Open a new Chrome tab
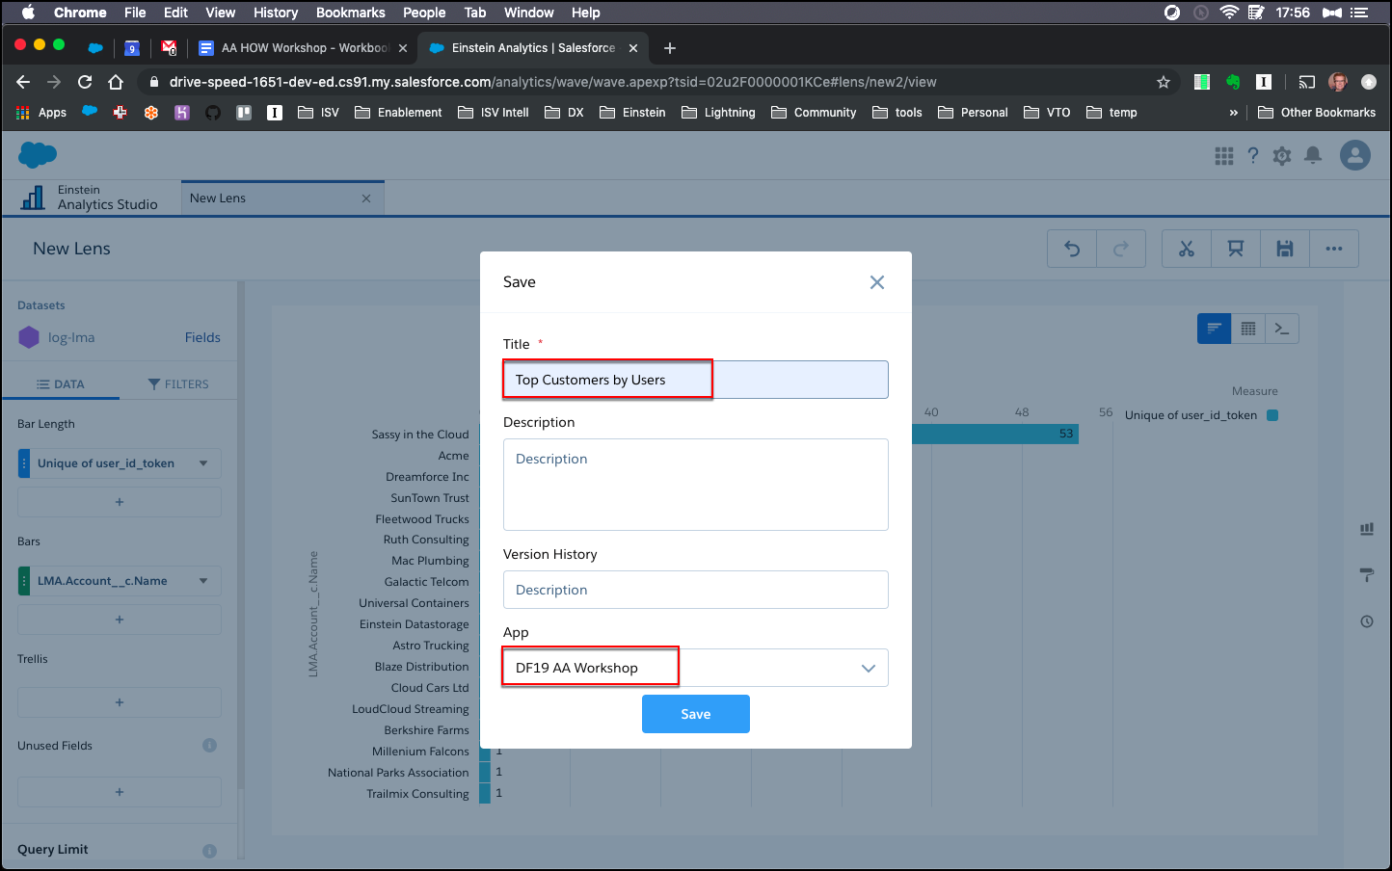The width and height of the screenshot is (1392, 871). tap(670, 47)
